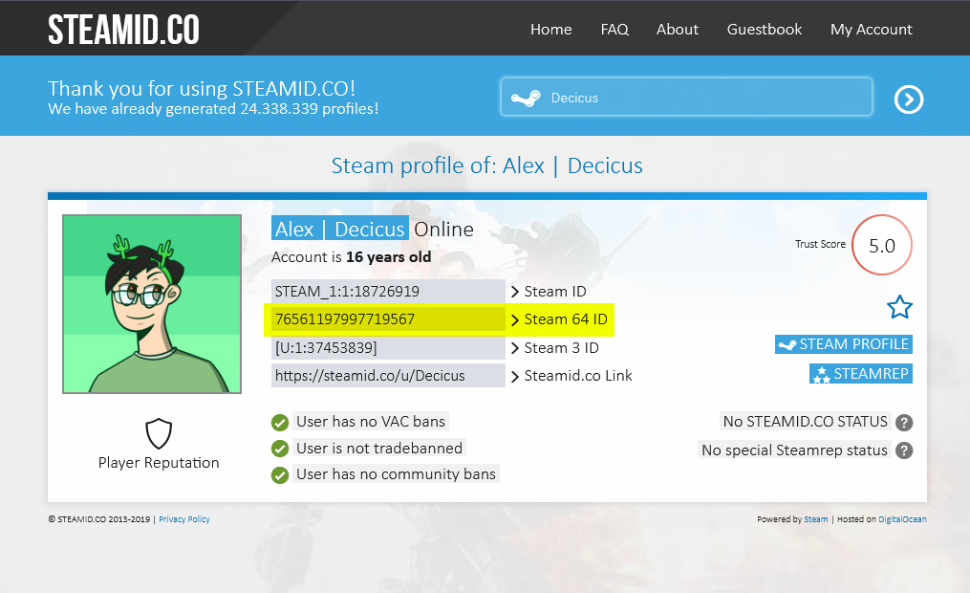The height and width of the screenshot is (593, 970).
Task: Click the Trust Score circle showing 5.0
Action: pyautogui.click(x=881, y=245)
